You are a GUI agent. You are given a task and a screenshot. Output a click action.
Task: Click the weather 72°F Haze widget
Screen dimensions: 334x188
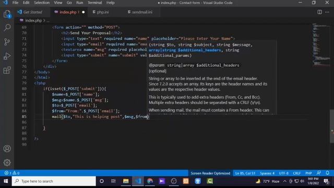pos(268,181)
